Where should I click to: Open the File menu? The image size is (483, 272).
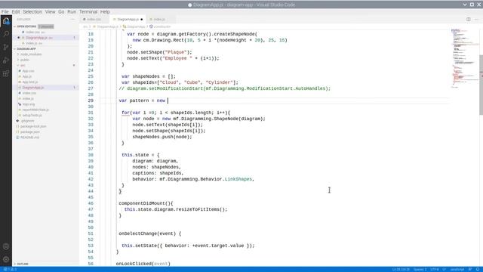[5, 12]
